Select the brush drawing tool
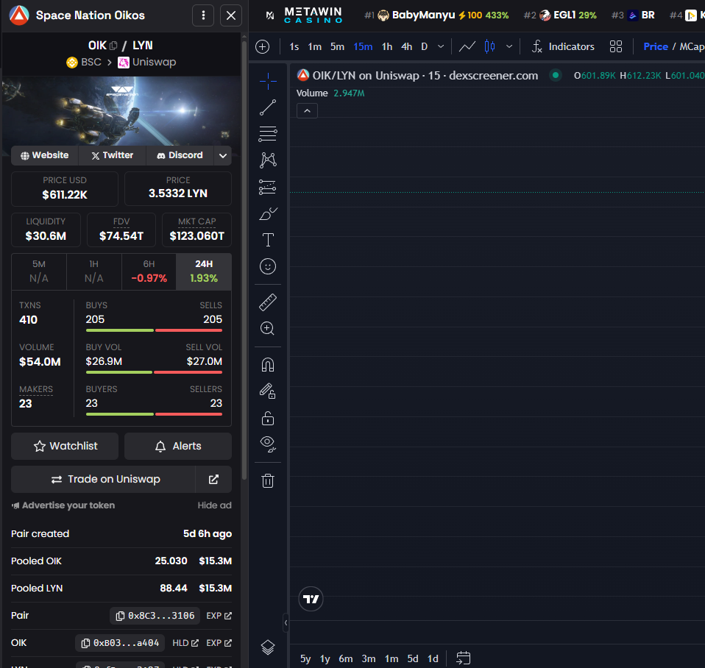 click(x=268, y=213)
